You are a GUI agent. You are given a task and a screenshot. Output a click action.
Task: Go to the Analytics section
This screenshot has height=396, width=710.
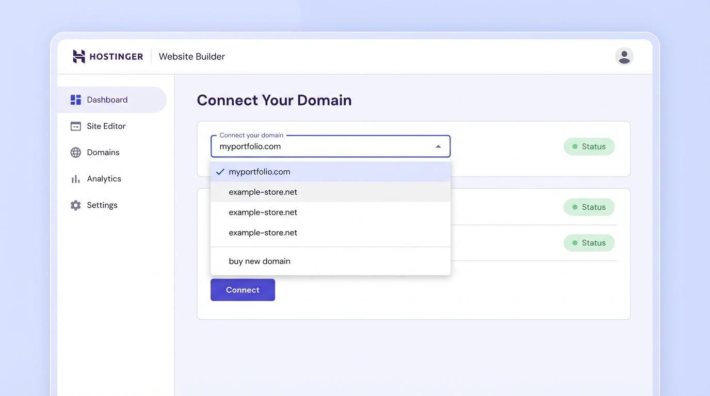point(104,178)
